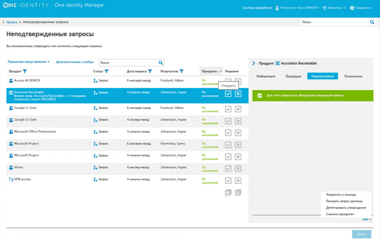380x240 pixels.
Task: Deny the Visma request
Action: pos(238,169)
